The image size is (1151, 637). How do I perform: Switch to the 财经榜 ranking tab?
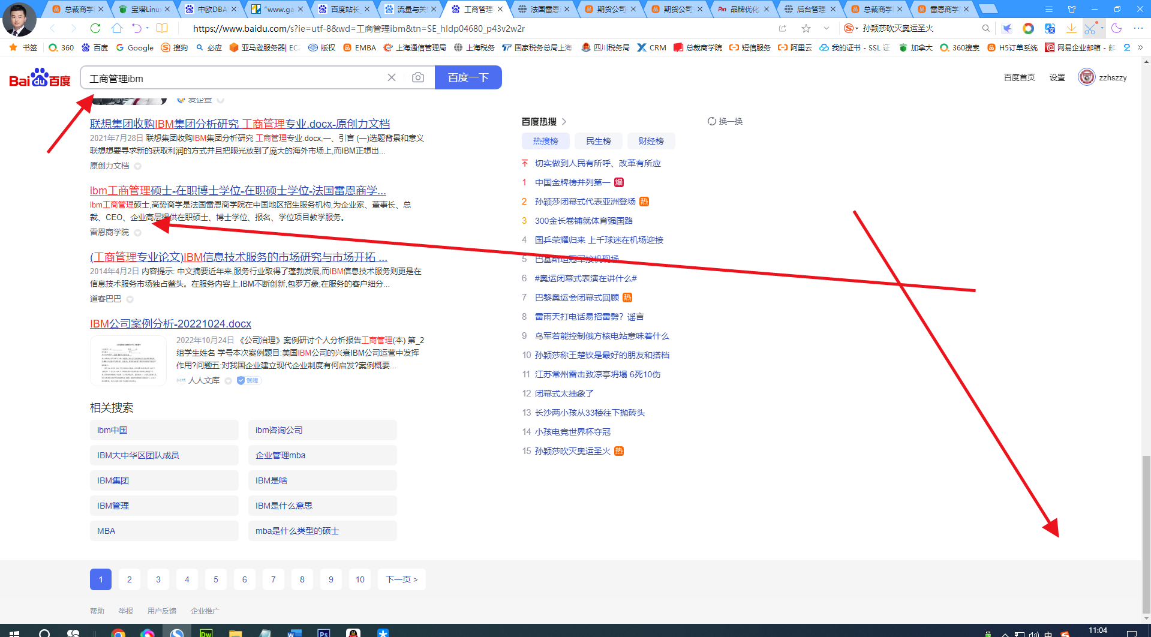point(651,141)
